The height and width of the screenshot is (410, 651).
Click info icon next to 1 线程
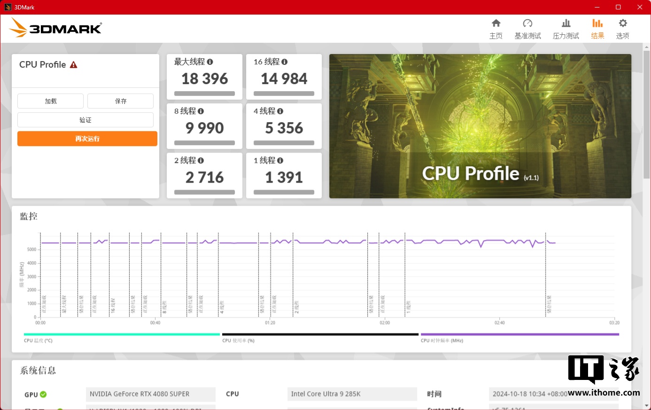tap(280, 161)
